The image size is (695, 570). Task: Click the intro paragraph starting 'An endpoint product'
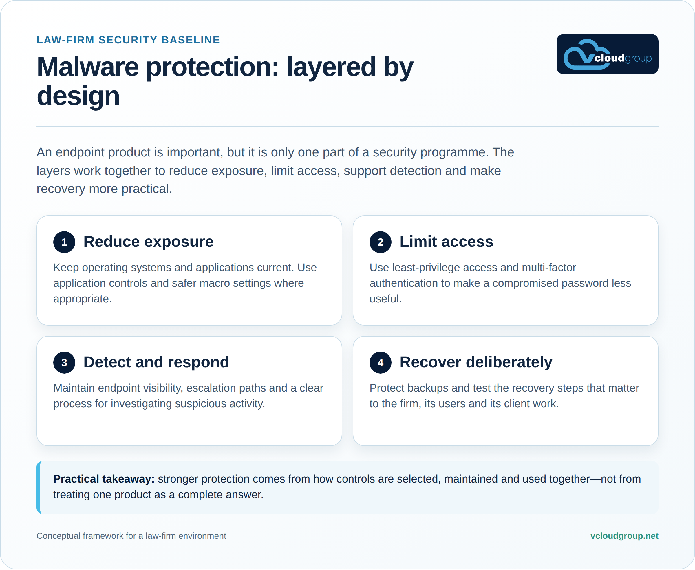[x=275, y=170]
